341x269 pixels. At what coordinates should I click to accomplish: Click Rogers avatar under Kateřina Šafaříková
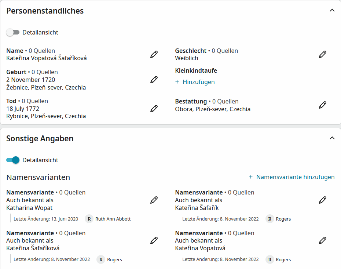click(x=101, y=259)
